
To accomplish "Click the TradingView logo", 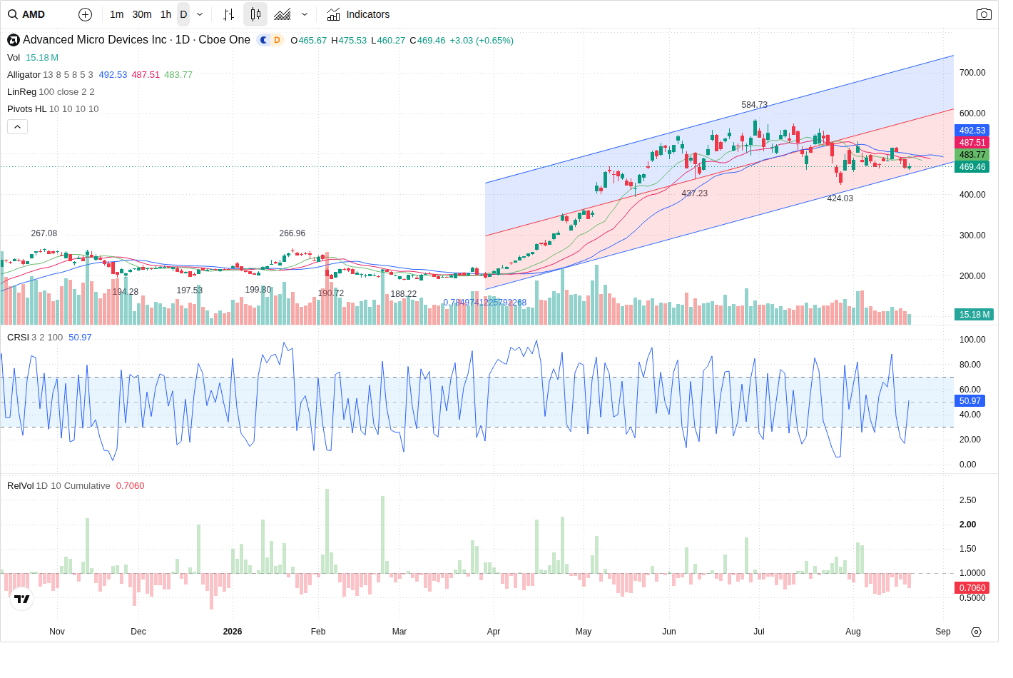I will click(x=22, y=599).
